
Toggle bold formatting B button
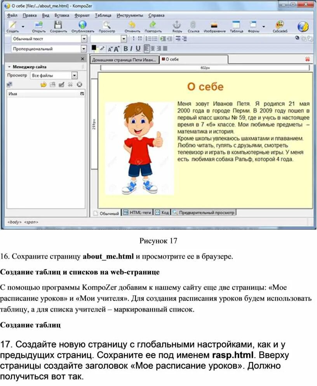125,49
